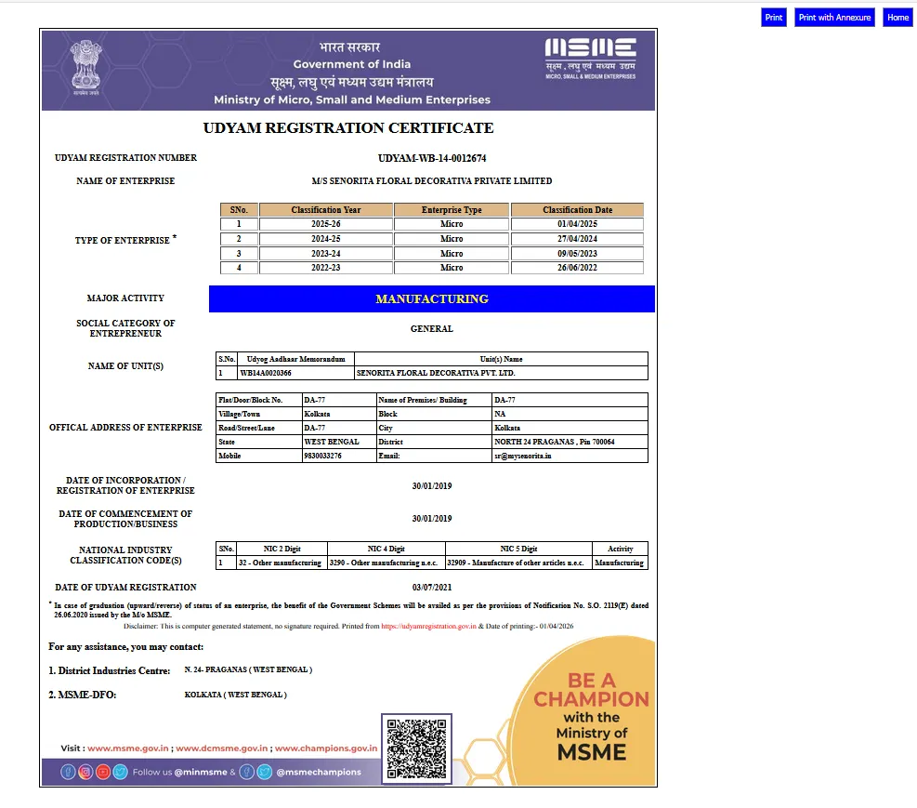This screenshot has height=808, width=917.
Task: Click the Print button
Action: pos(774,18)
